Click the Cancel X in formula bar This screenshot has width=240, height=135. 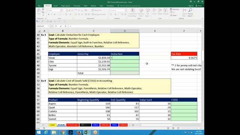click(56, 26)
